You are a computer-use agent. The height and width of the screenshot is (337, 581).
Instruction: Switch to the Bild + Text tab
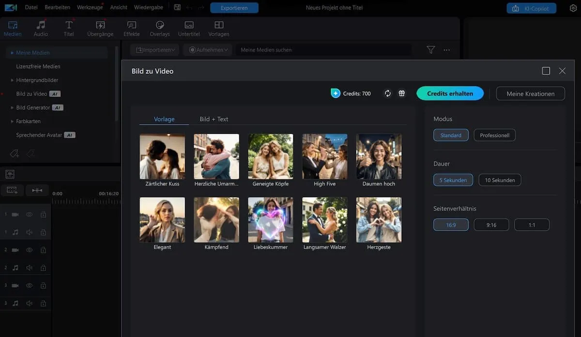tap(214, 118)
